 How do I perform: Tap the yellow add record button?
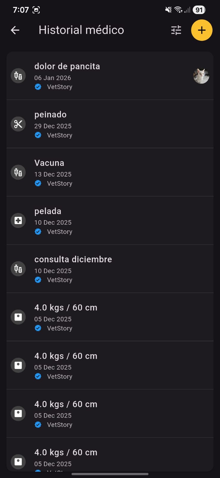(x=202, y=30)
